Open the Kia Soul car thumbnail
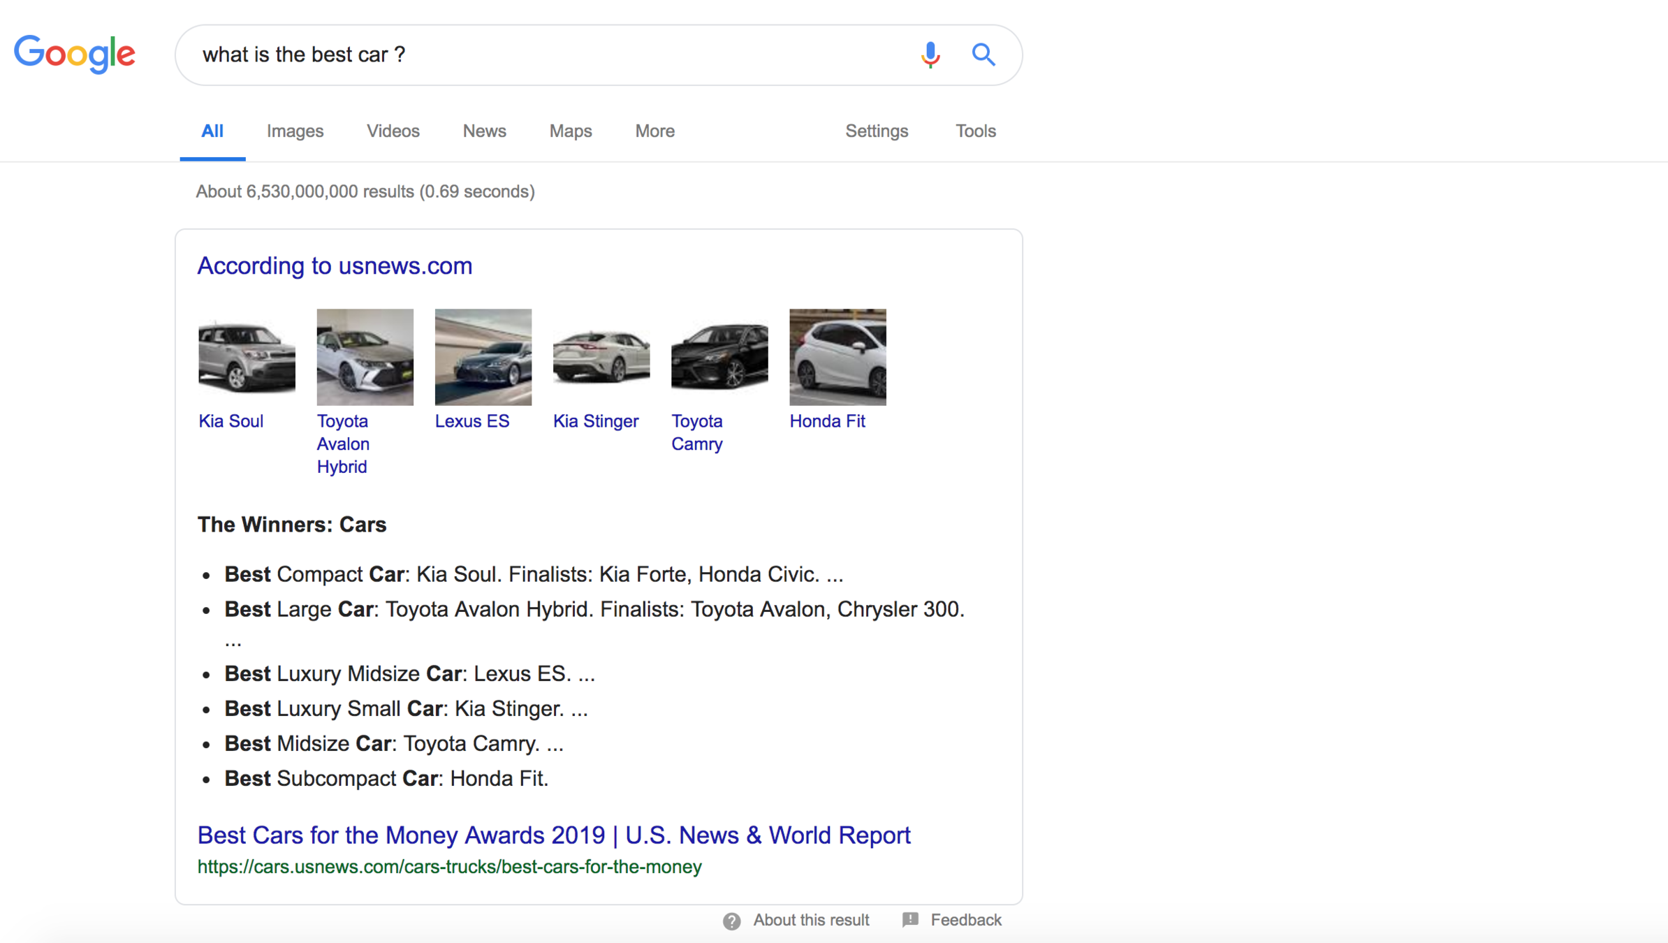 pyautogui.click(x=247, y=357)
